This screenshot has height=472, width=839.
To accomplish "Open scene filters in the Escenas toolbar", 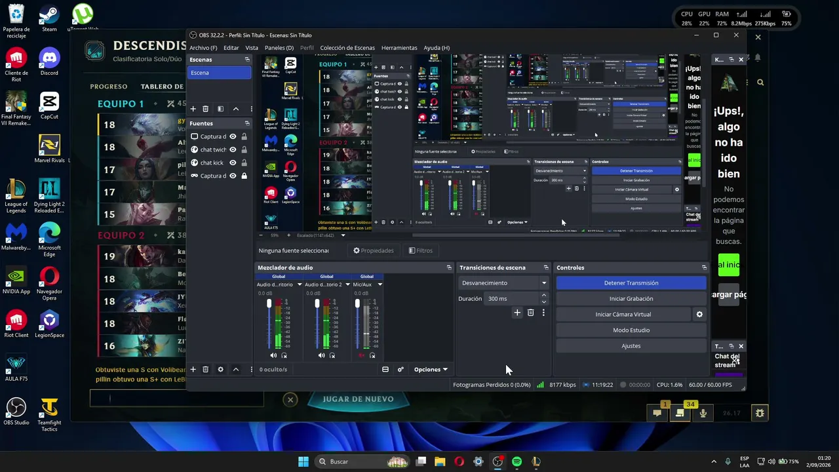I will pyautogui.click(x=220, y=109).
